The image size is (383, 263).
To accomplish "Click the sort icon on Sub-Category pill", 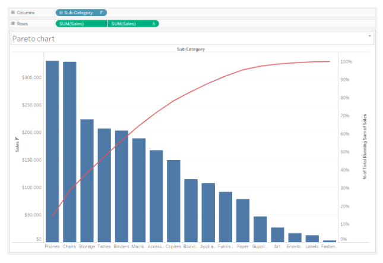I will tap(102, 12).
